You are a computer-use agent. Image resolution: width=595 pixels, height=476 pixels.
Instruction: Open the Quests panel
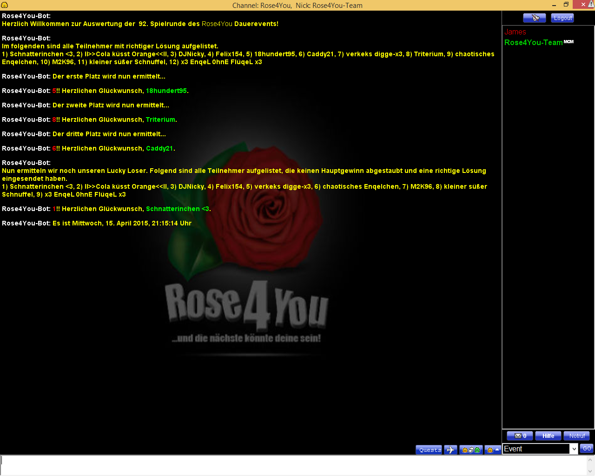tap(429, 450)
